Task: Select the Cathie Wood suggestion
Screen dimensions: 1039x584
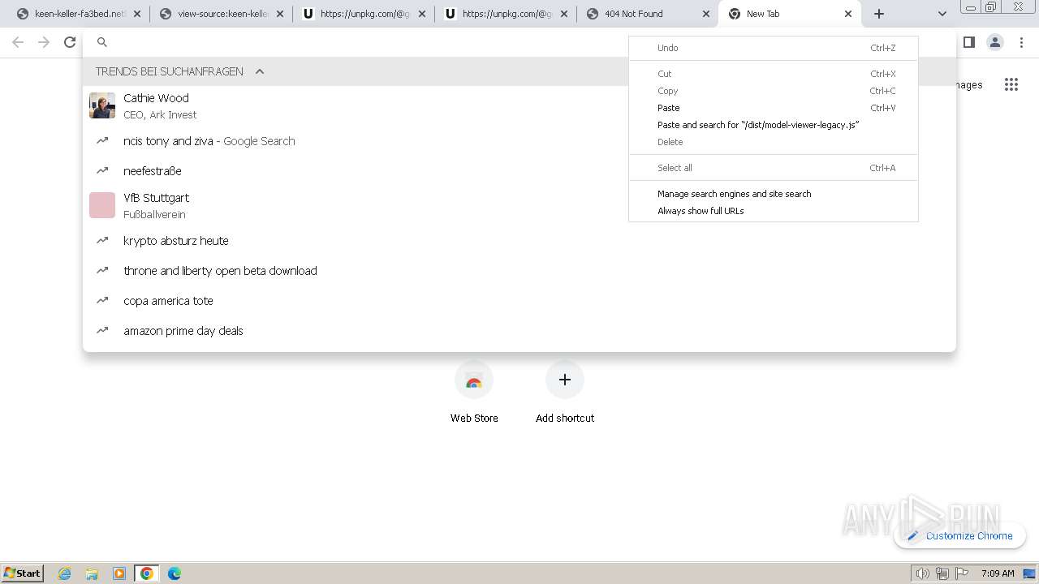Action: click(519, 105)
